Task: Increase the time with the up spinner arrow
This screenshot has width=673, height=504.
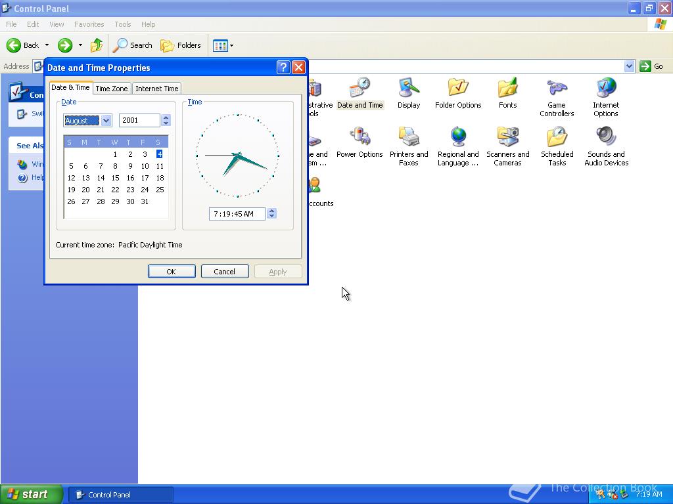Action: click(271, 211)
